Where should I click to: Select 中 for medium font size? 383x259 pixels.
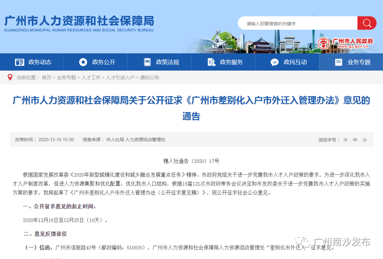coord(355,140)
